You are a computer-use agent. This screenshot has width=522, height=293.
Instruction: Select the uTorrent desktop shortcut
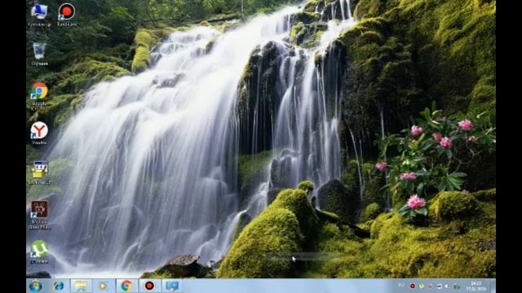(x=39, y=251)
